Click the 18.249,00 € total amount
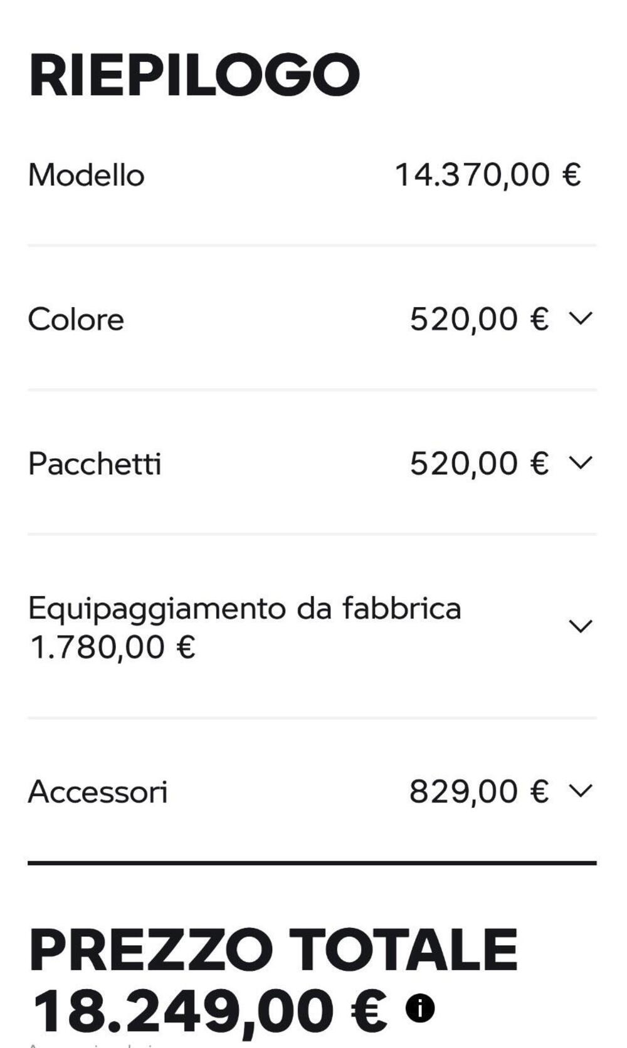This screenshot has width=627, height=1048. pyautogui.click(x=210, y=1010)
